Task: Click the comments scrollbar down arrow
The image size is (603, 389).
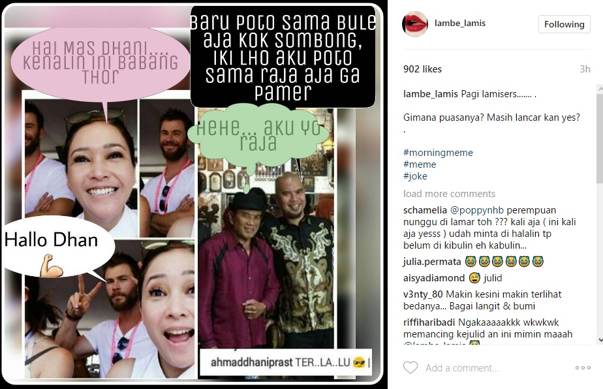Action: click(x=600, y=340)
